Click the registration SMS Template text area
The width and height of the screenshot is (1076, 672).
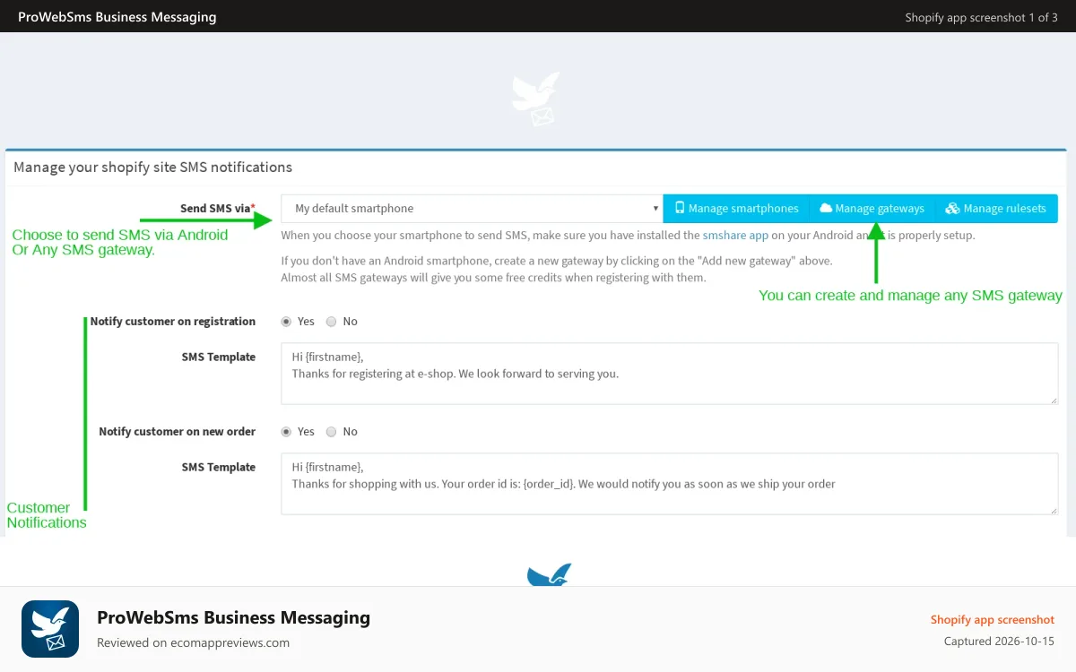[669, 374]
